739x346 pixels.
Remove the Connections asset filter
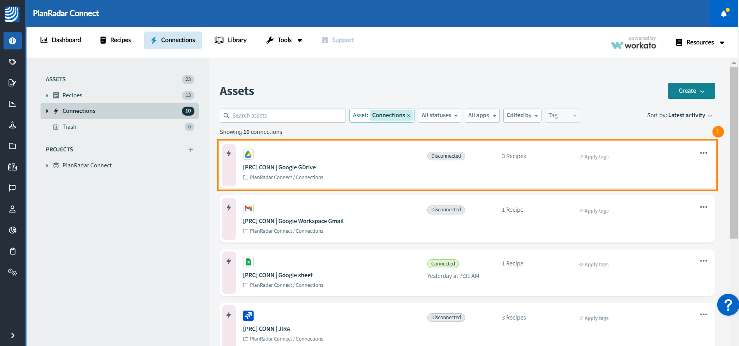pyautogui.click(x=408, y=116)
